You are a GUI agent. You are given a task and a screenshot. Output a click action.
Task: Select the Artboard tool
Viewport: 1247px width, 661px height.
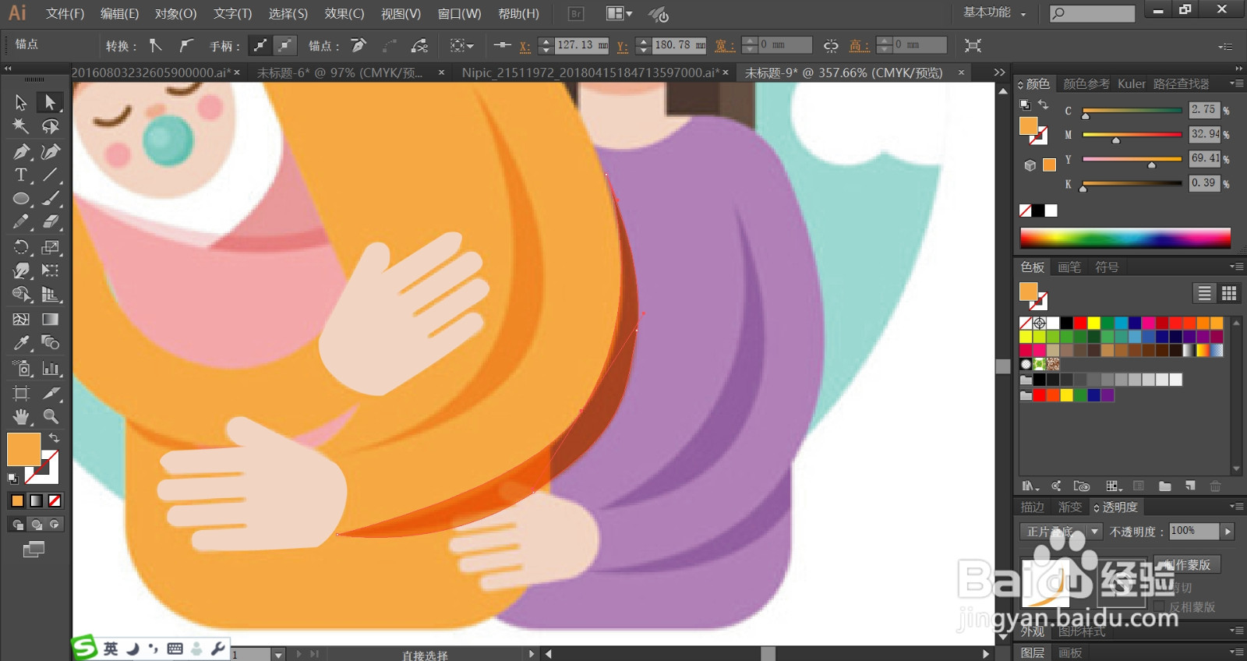click(x=21, y=393)
